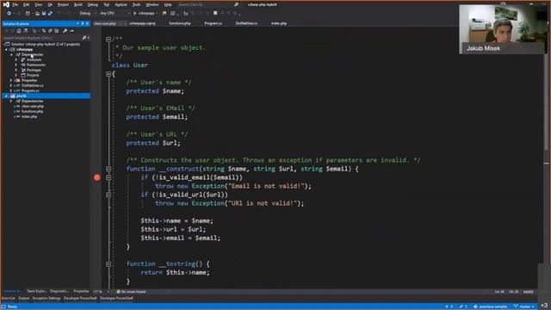The height and width of the screenshot is (310, 551).
Task: Remove the red breakpoint on is_valid_email line
Action: (x=97, y=177)
